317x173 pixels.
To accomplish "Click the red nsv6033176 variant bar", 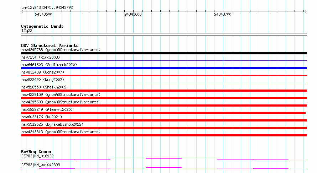I will [164, 120].
